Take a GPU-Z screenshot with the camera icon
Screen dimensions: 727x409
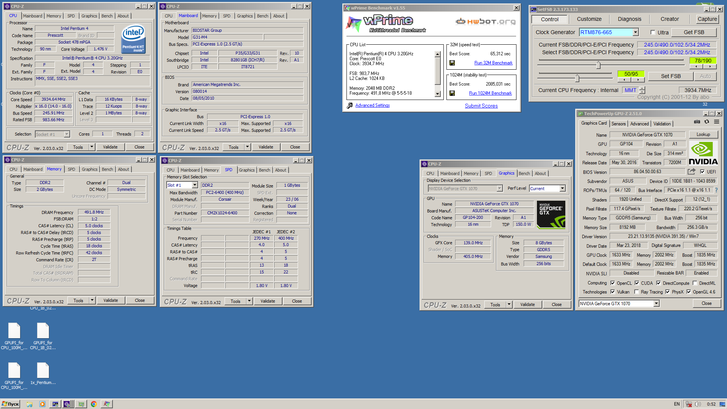coord(697,122)
